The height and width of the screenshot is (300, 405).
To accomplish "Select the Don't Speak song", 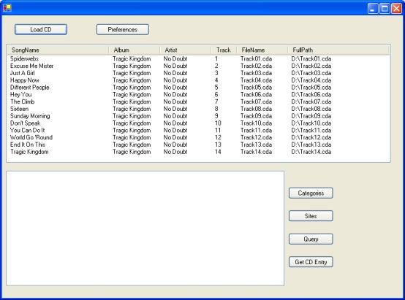I will tap(26, 123).
